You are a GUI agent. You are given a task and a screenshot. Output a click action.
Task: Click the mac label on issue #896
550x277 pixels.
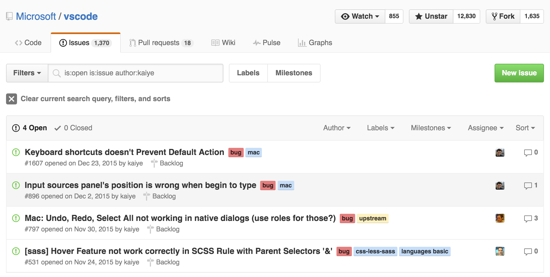286,185
